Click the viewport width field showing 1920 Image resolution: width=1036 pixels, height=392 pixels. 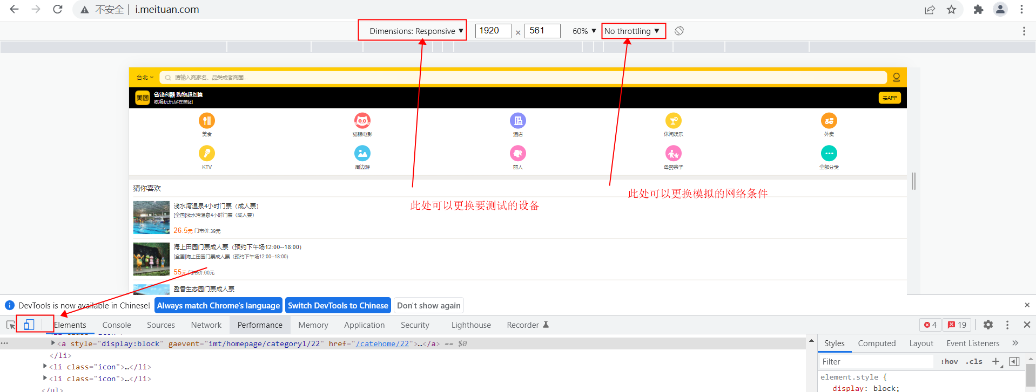coord(493,31)
